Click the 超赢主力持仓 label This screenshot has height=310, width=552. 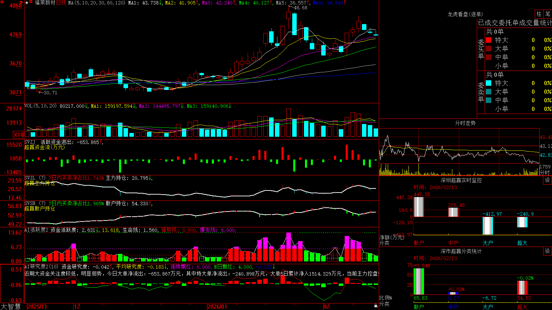[x=40, y=183]
